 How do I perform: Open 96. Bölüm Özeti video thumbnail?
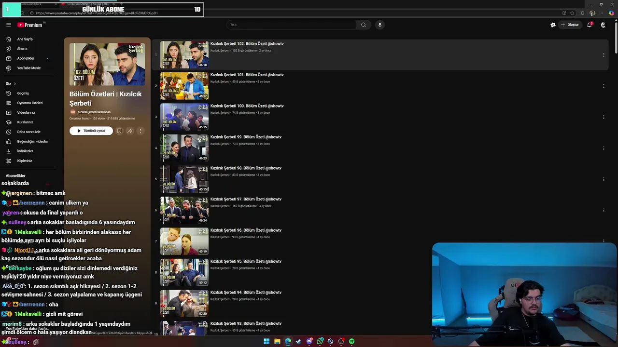[184, 241]
